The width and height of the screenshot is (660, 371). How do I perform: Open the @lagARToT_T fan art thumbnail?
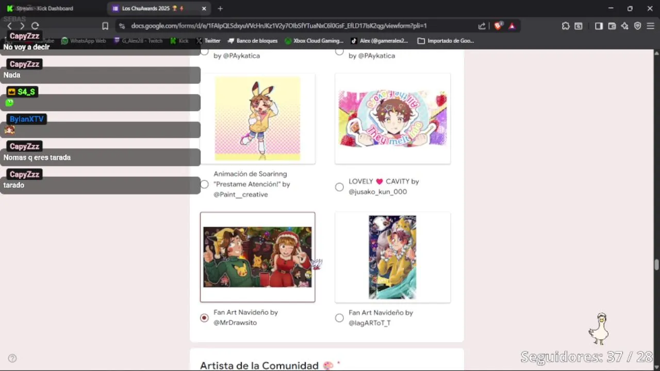392,257
